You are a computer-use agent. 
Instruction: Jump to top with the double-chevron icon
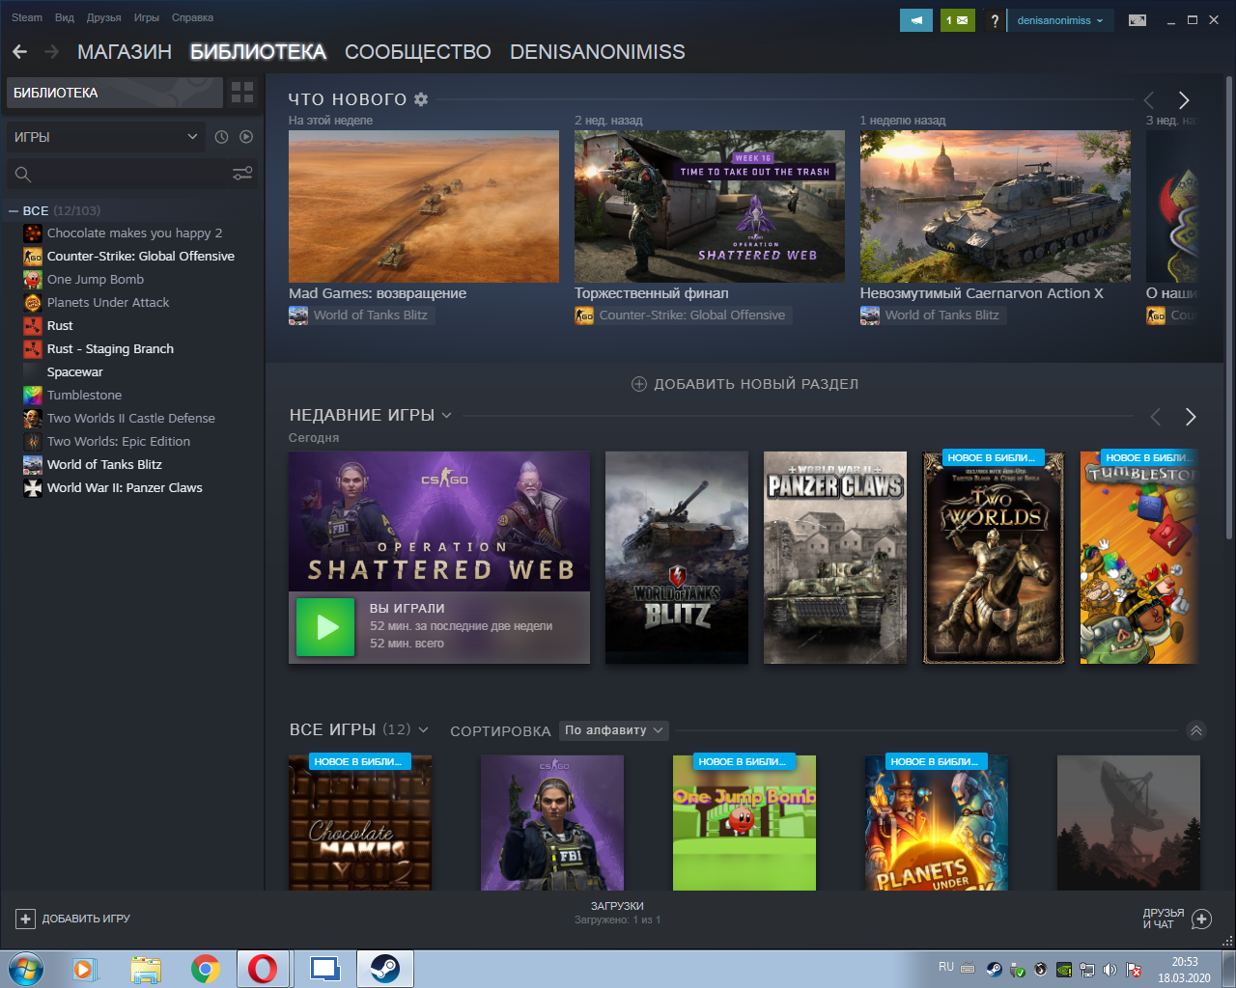(x=1196, y=730)
